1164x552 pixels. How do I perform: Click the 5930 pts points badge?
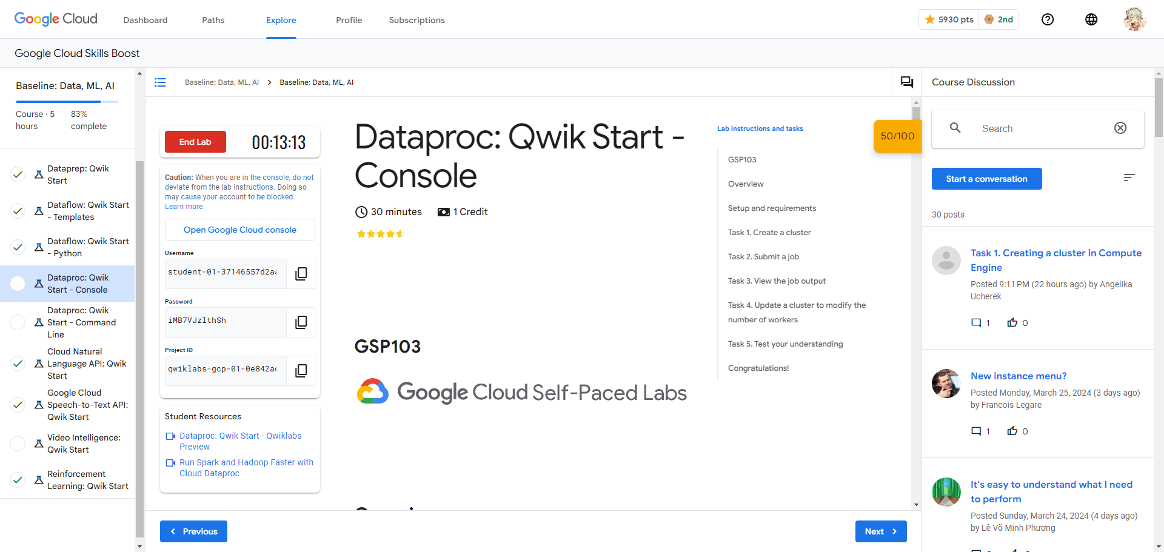(x=949, y=19)
